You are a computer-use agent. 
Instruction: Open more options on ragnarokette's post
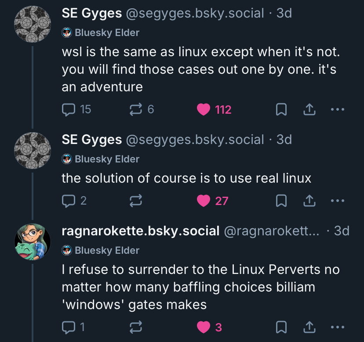tap(337, 327)
